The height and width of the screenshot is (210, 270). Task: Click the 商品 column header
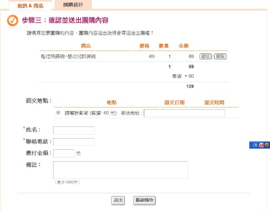coord(85,46)
